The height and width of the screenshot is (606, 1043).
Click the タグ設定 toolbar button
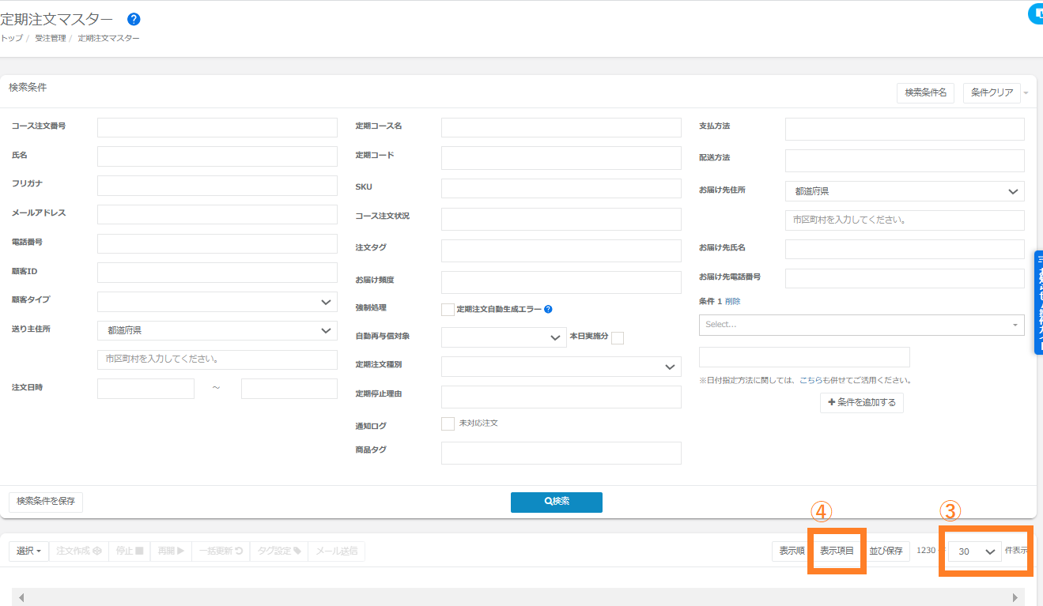(x=279, y=551)
